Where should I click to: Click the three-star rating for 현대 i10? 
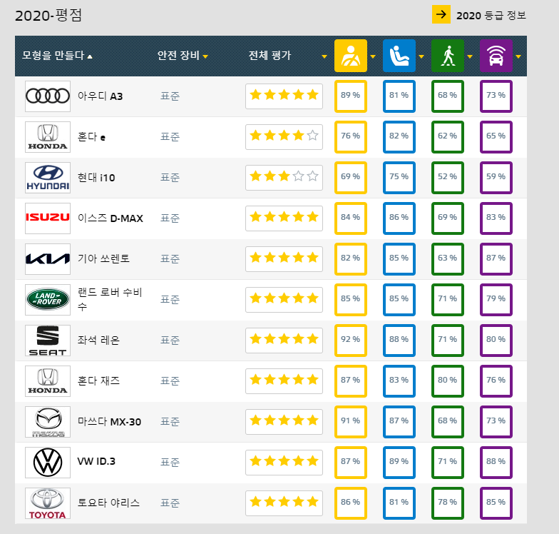(x=284, y=178)
